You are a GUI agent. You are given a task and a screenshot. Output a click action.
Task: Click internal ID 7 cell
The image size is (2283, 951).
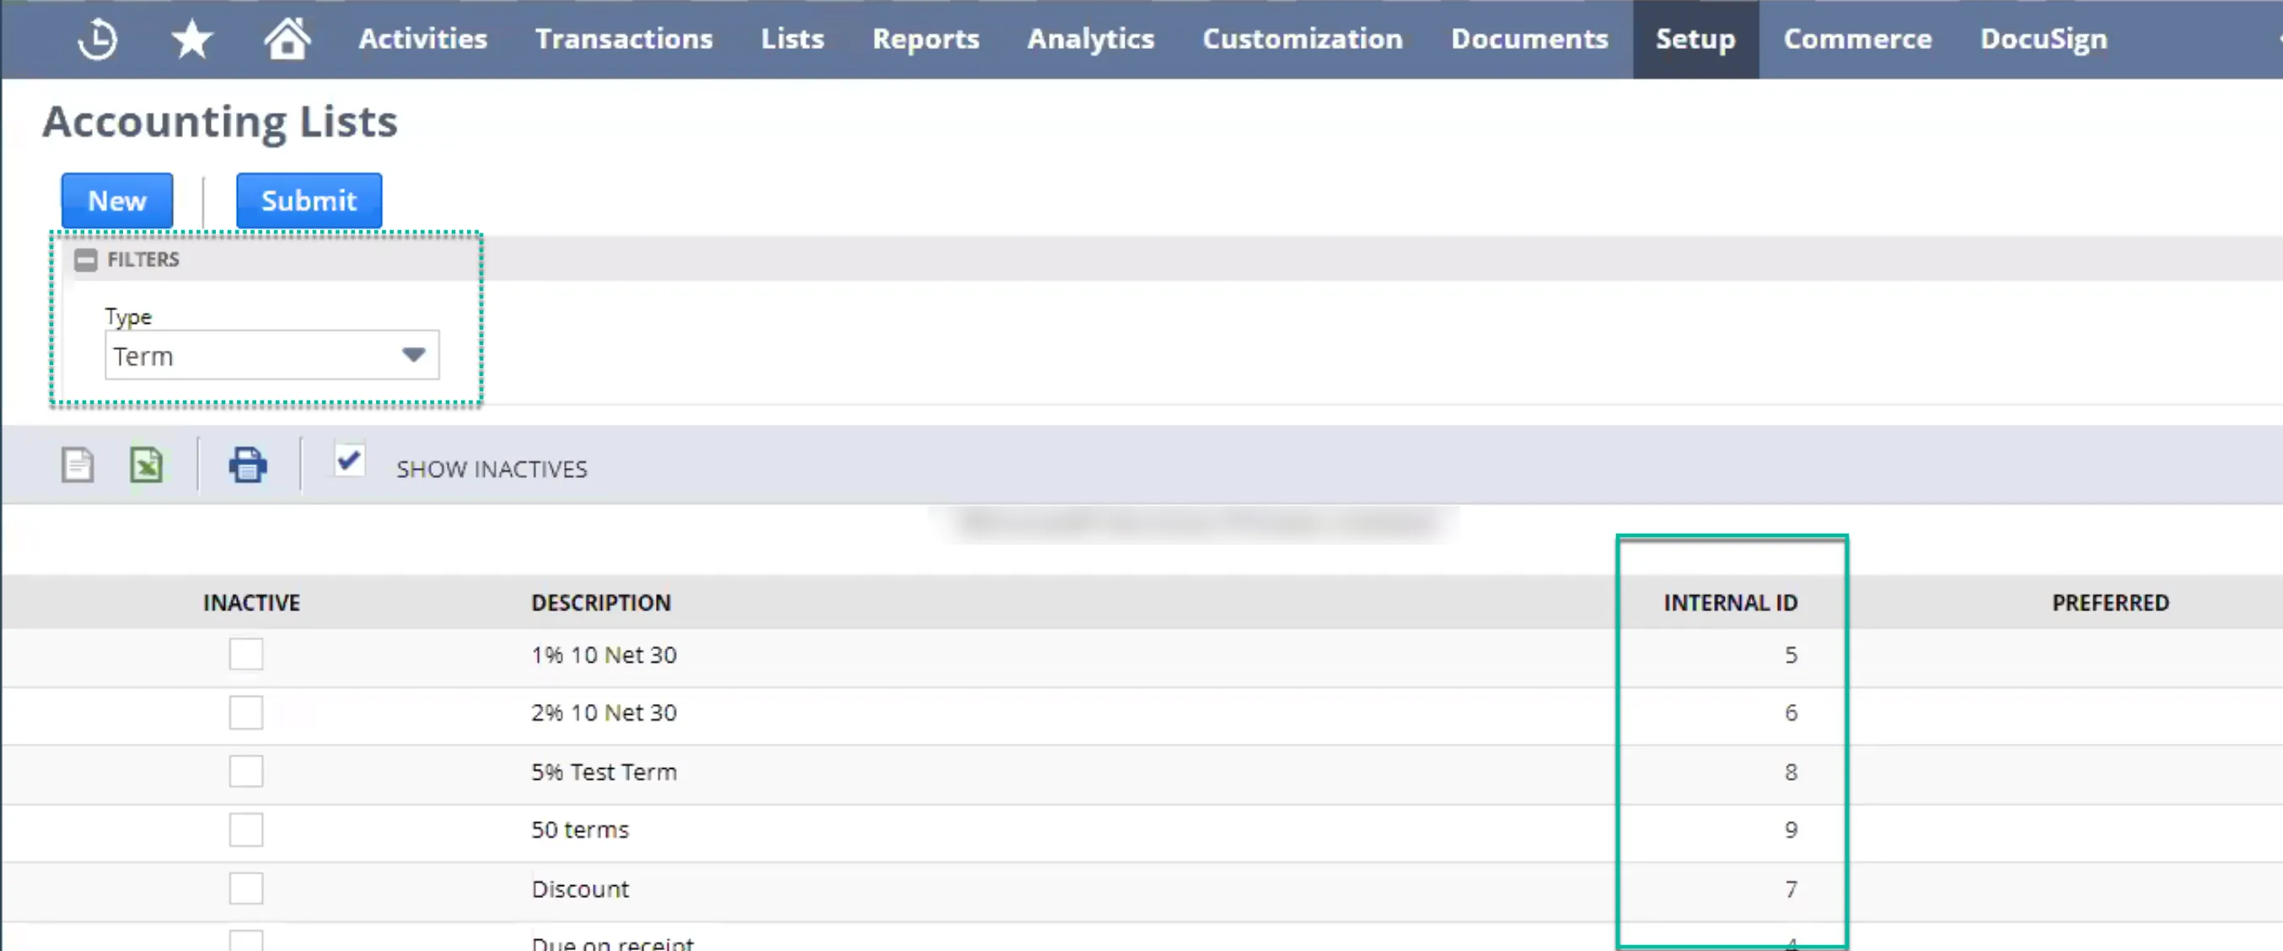(x=1791, y=889)
